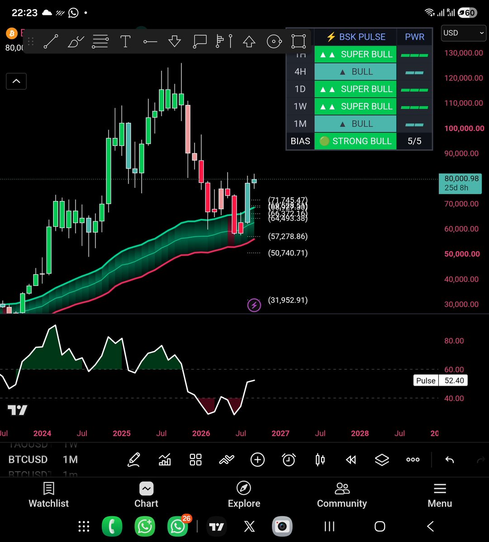Image resolution: width=489 pixels, height=542 pixels.
Task: Select the arrow down marker tool
Action: pyautogui.click(x=175, y=42)
